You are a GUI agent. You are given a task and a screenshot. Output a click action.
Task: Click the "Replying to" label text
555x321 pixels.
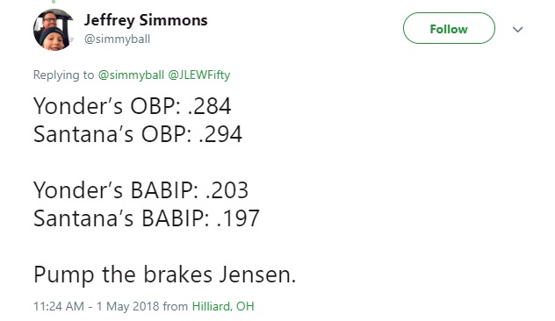[64, 75]
